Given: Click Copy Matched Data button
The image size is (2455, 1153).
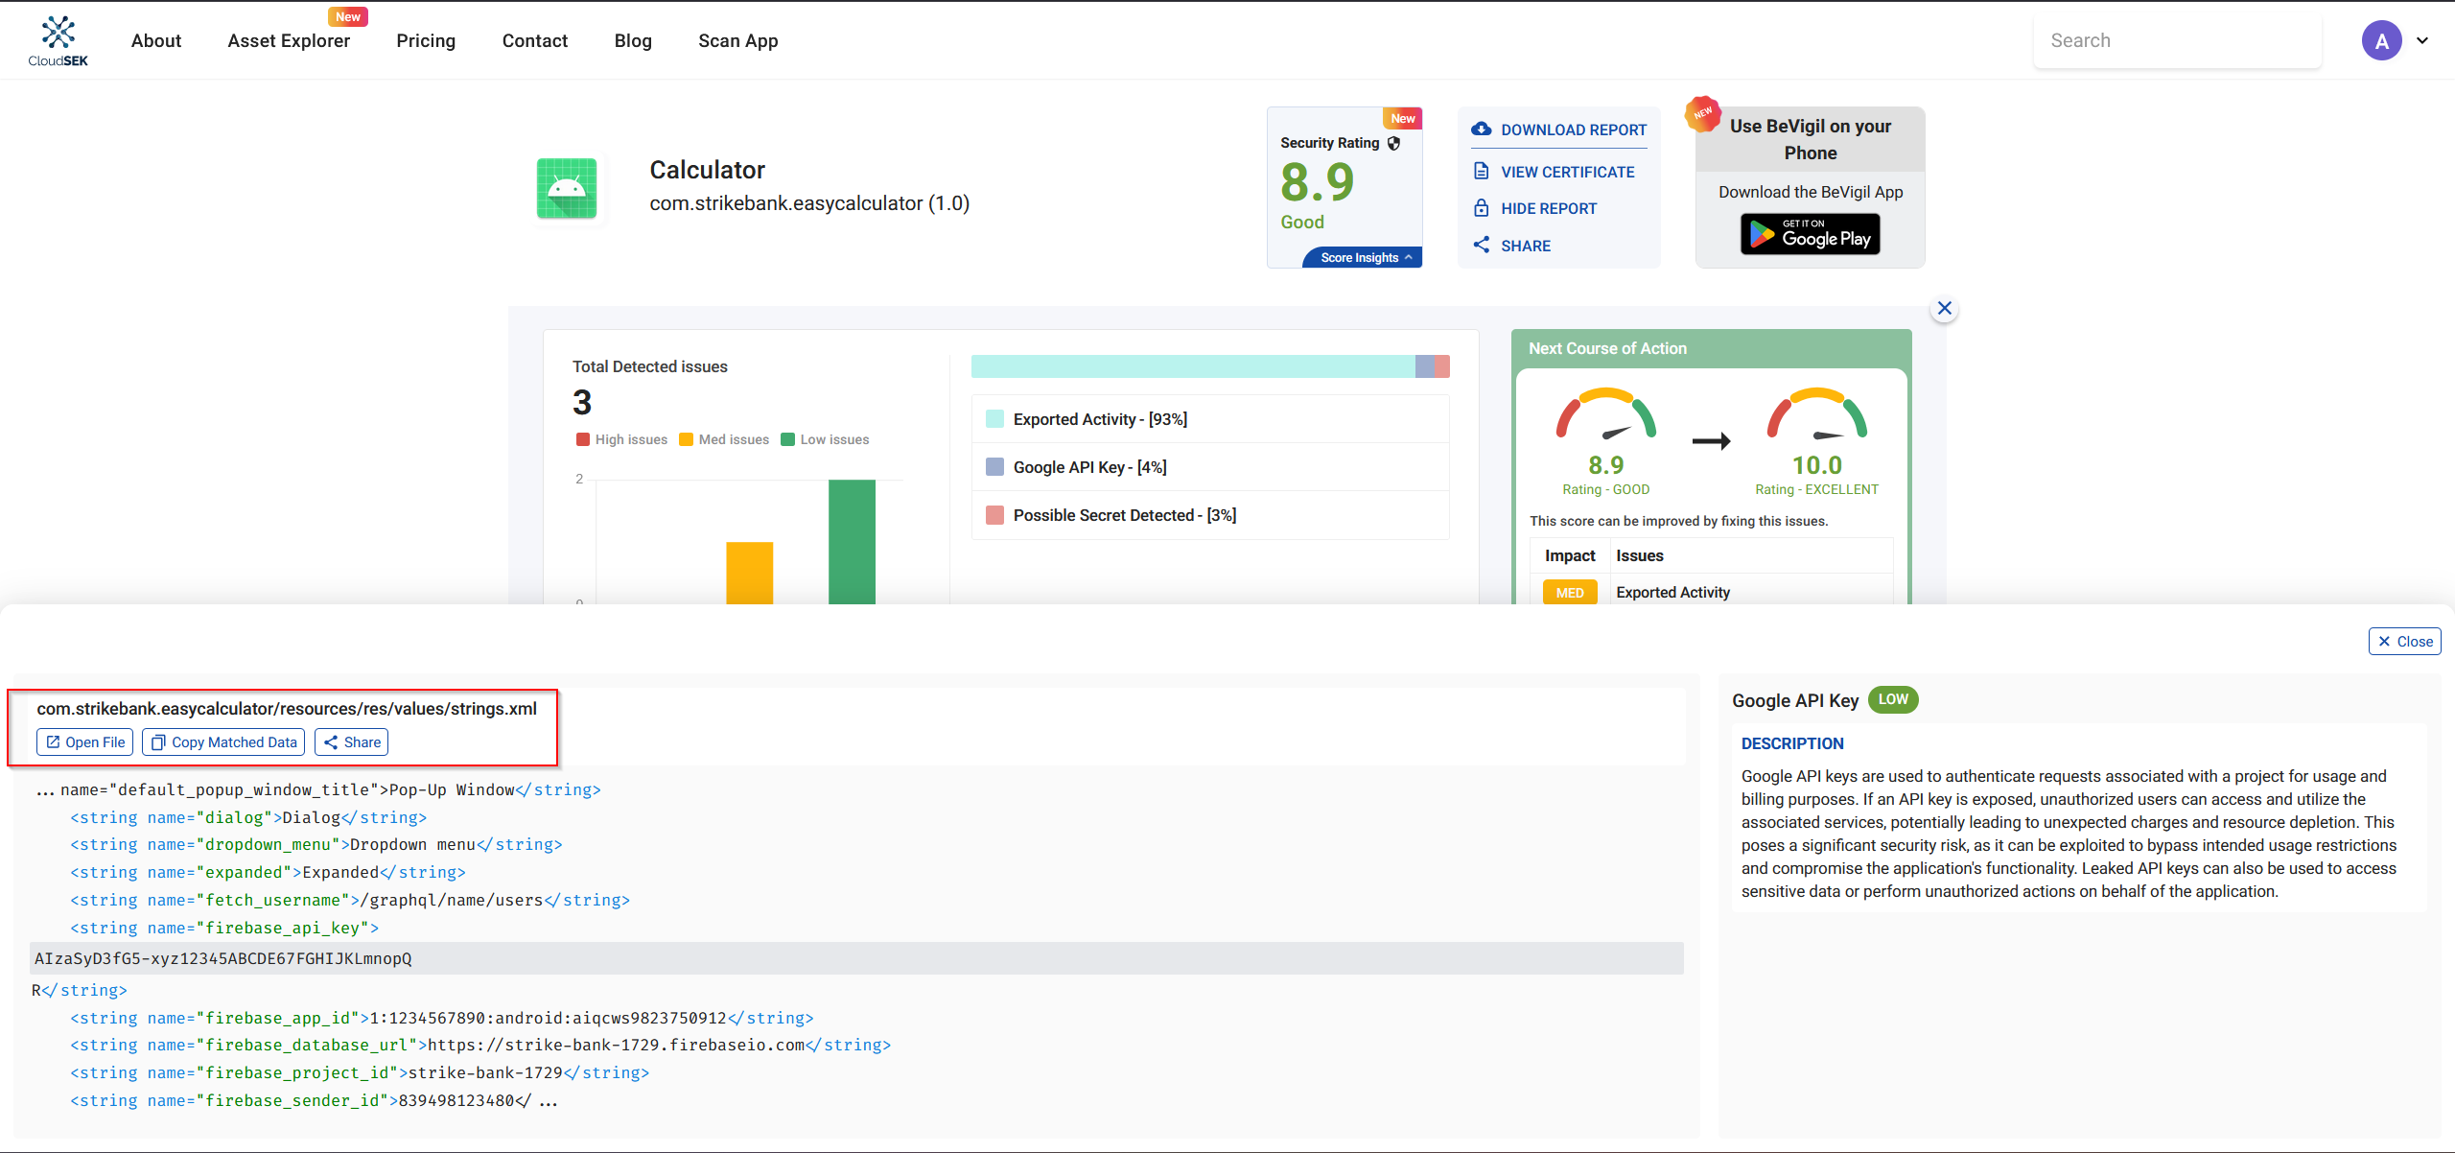Looking at the screenshot, I should [223, 742].
